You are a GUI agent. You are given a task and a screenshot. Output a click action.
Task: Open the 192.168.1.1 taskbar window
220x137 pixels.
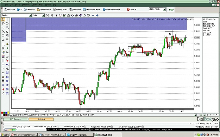[52, 135]
